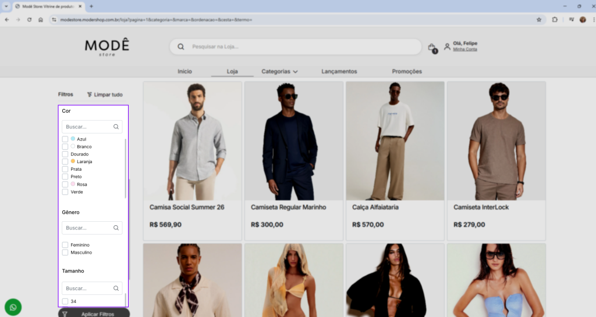Viewport: 596px width, 317px height.
Task: Check the Azul color filter
Action: [x=65, y=139]
